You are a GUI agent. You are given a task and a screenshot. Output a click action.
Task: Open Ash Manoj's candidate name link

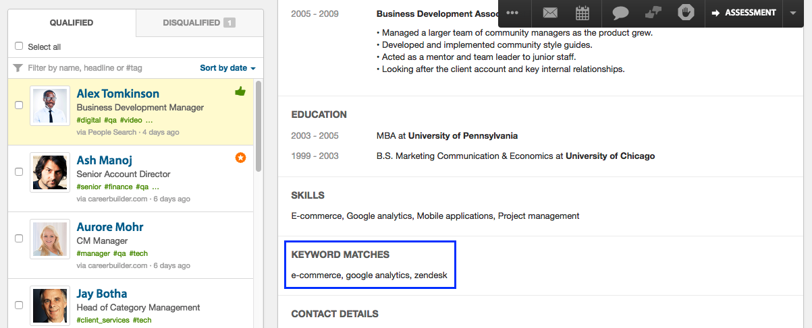104,160
